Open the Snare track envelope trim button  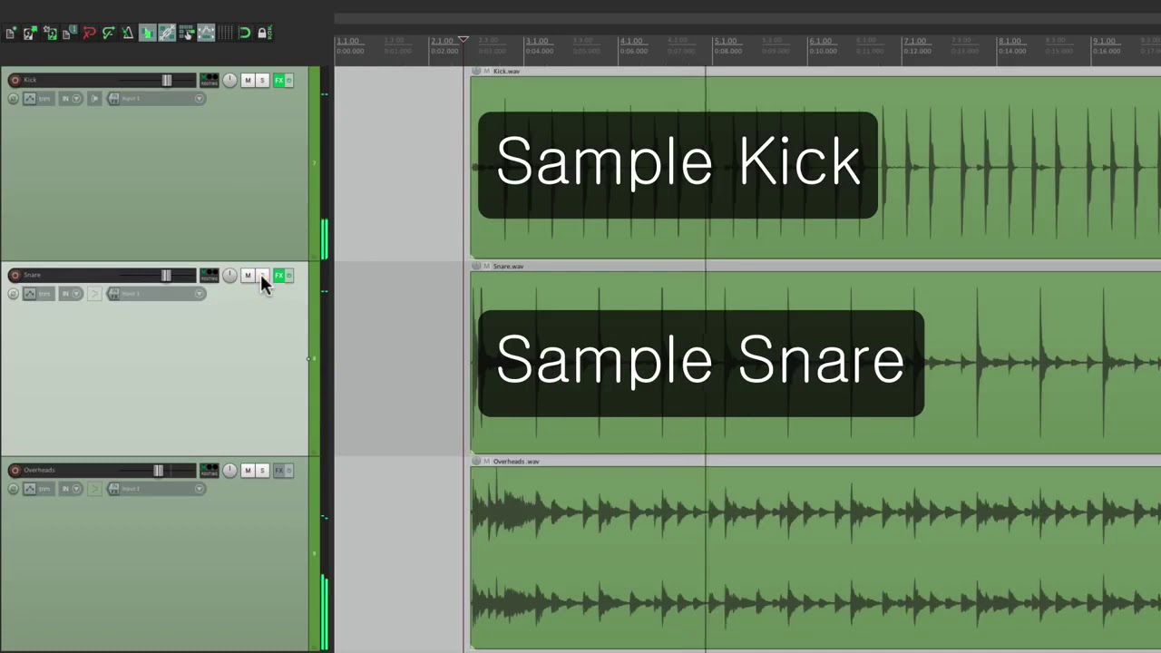[39, 293]
